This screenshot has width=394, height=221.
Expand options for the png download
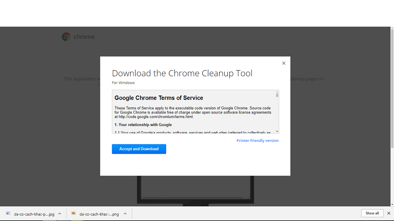125,214
